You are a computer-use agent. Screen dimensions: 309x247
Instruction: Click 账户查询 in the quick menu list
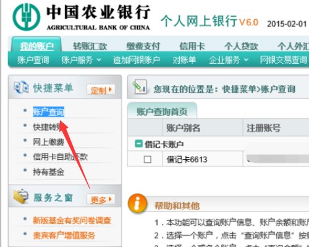tap(49, 111)
